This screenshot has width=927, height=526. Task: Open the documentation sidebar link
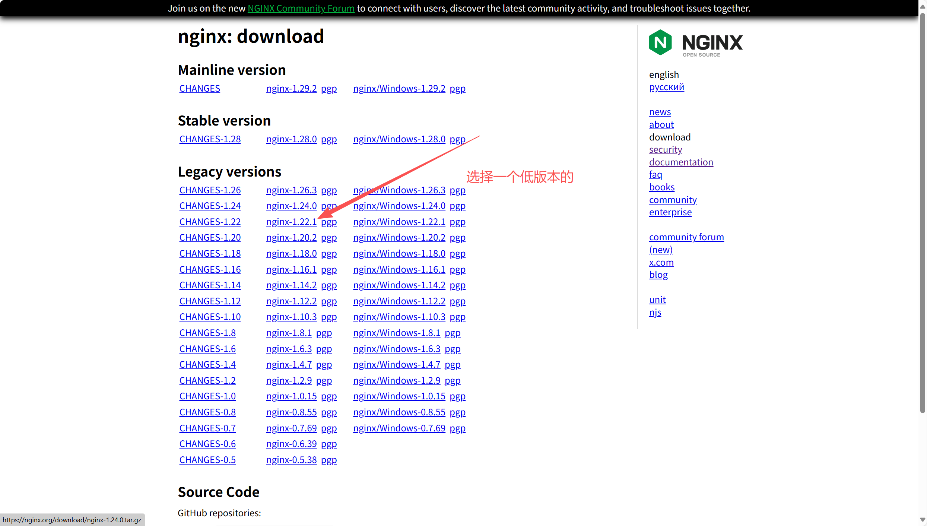click(681, 162)
